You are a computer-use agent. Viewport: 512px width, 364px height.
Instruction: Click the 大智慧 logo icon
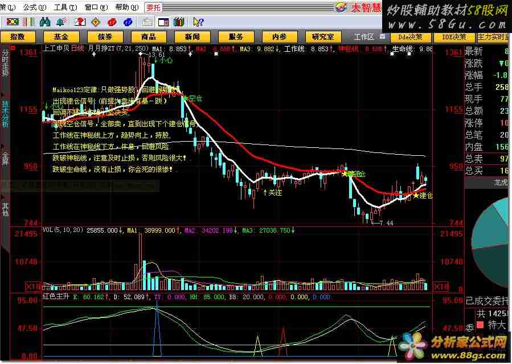point(341,7)
